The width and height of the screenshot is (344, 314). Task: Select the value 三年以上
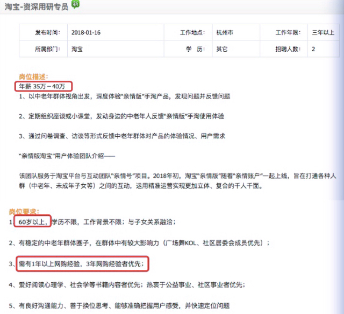(323, 32)
